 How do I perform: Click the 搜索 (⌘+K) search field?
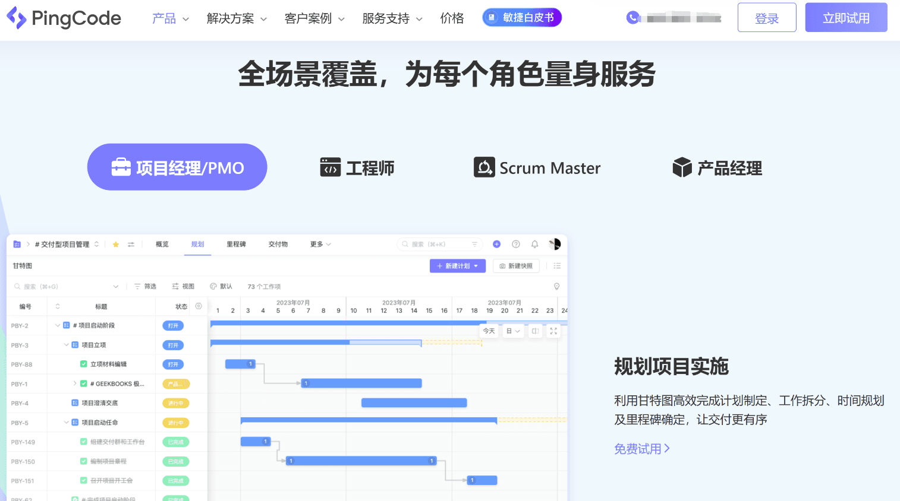tap(439, 245)
